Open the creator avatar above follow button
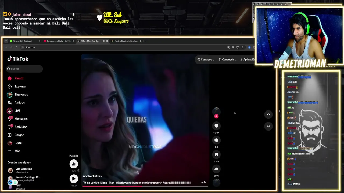The height and width of the screenshot is (193, 344). [x=216, y=111]
